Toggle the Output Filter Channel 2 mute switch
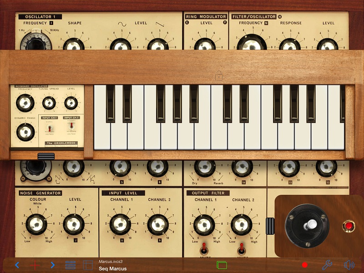 click(x=242, y=248)
